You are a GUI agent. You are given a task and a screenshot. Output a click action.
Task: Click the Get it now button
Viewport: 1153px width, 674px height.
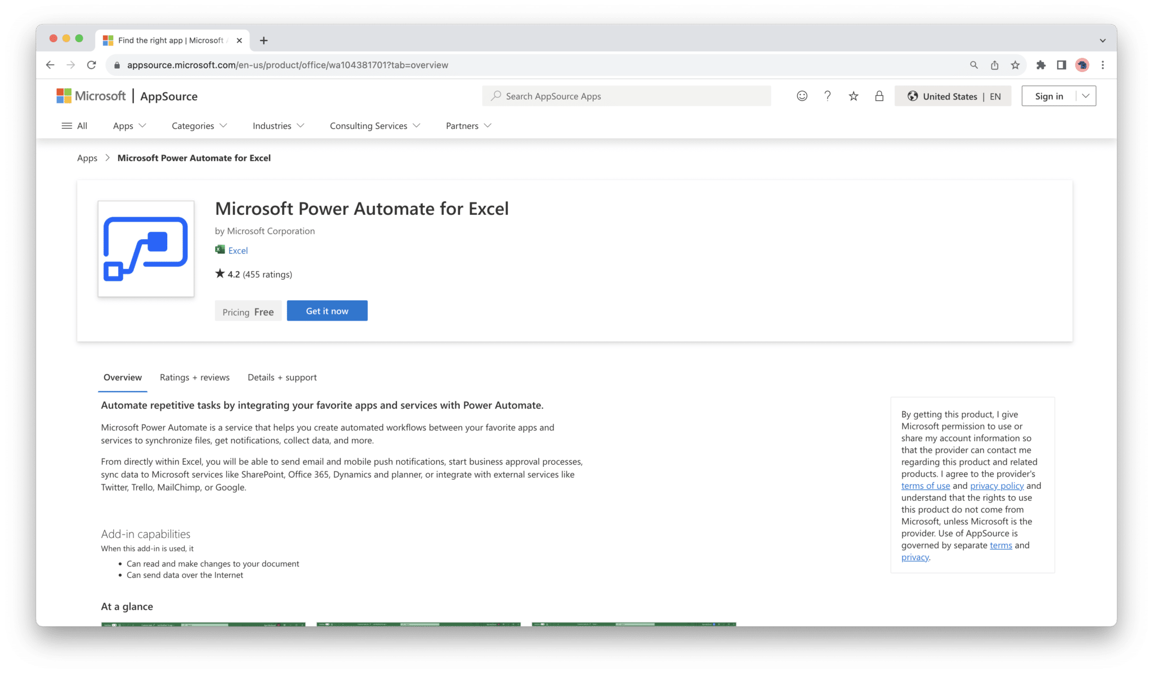pos(327,311)
